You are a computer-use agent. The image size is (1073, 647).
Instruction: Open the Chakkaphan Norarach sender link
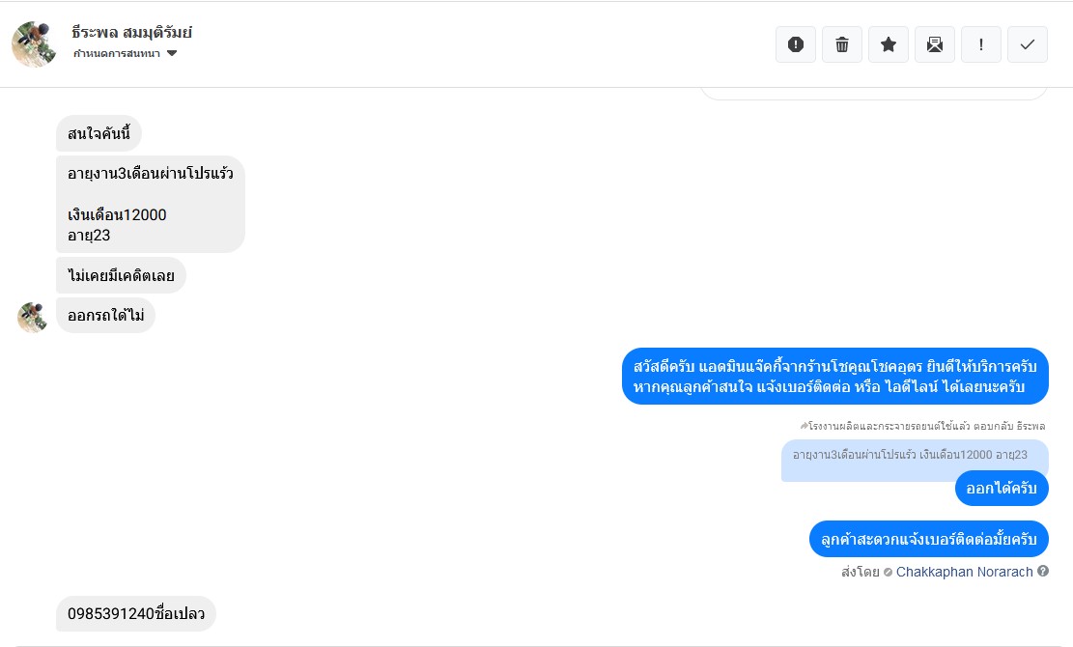click(964, 572)
